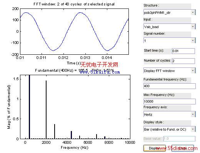
Task: Click the first peak of sine waveform
Action: [26, 13]
